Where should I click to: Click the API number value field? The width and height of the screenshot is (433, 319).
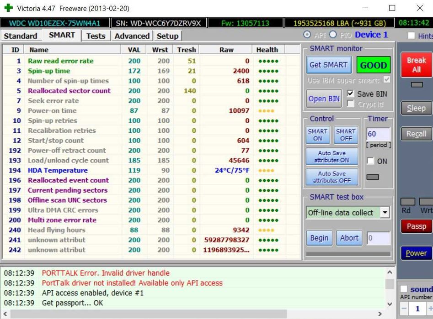point(417,309)
